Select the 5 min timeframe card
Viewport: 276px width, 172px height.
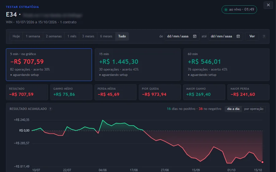[49, 64]
